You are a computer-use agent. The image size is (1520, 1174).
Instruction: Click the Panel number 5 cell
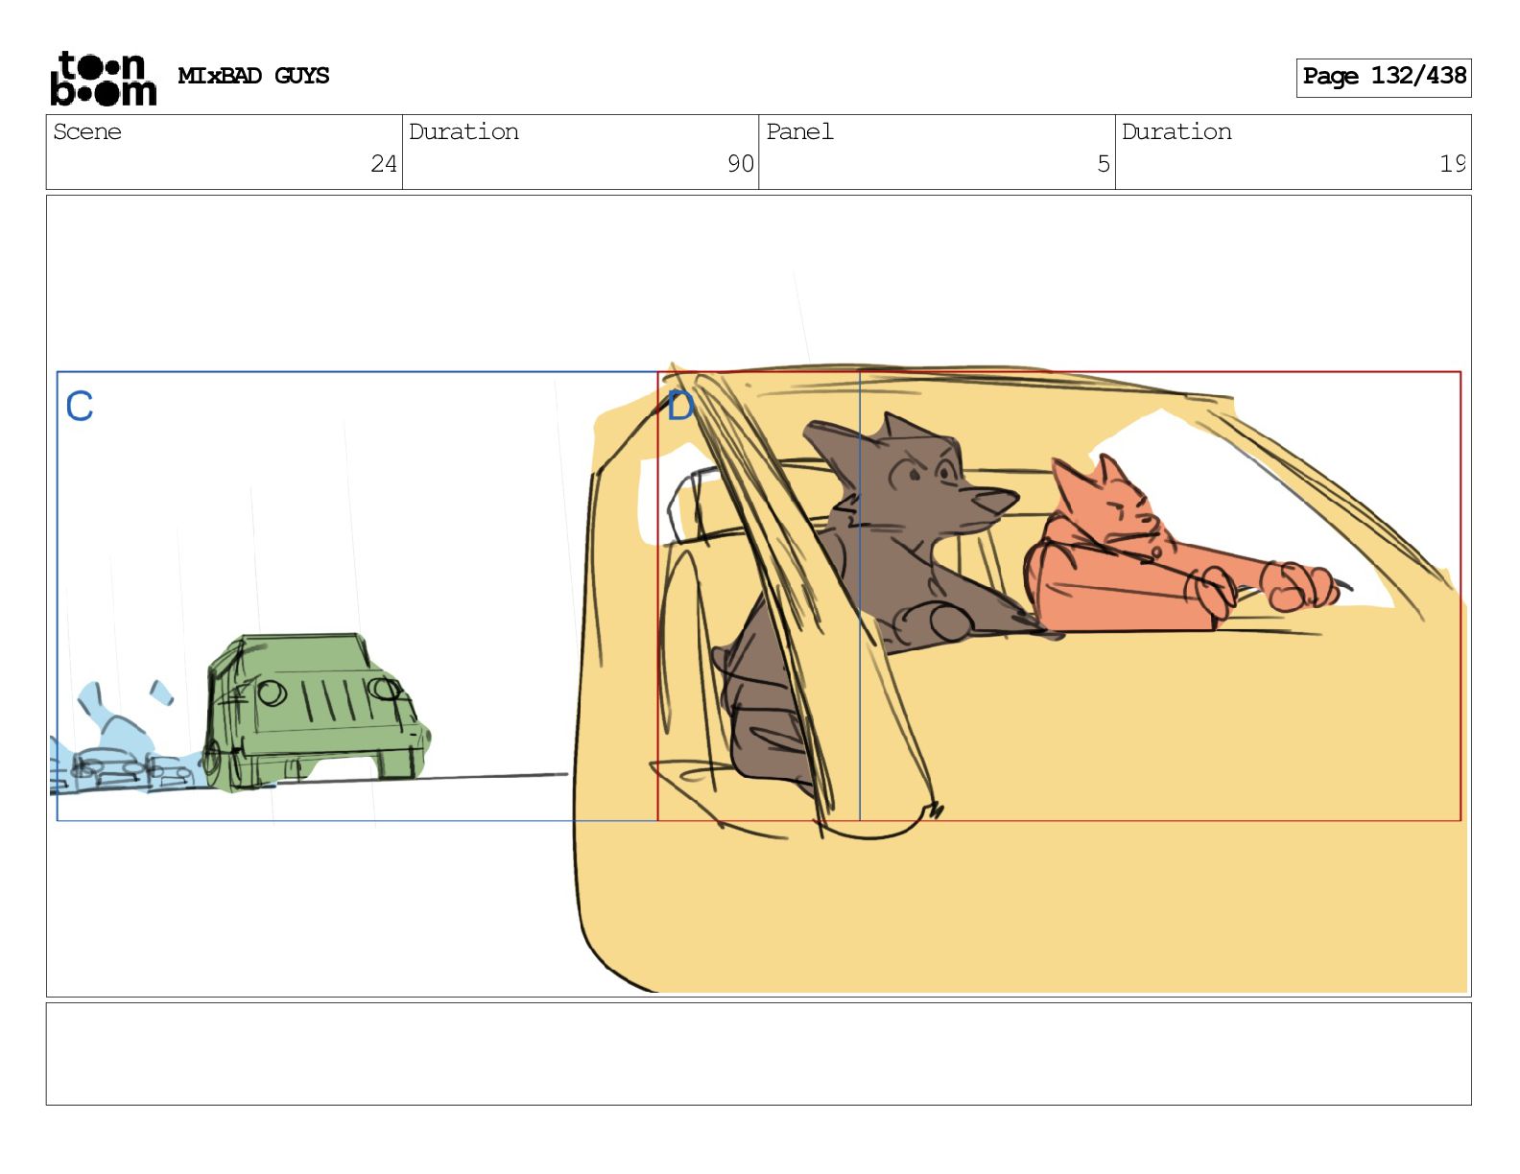(x=937, y=152)
